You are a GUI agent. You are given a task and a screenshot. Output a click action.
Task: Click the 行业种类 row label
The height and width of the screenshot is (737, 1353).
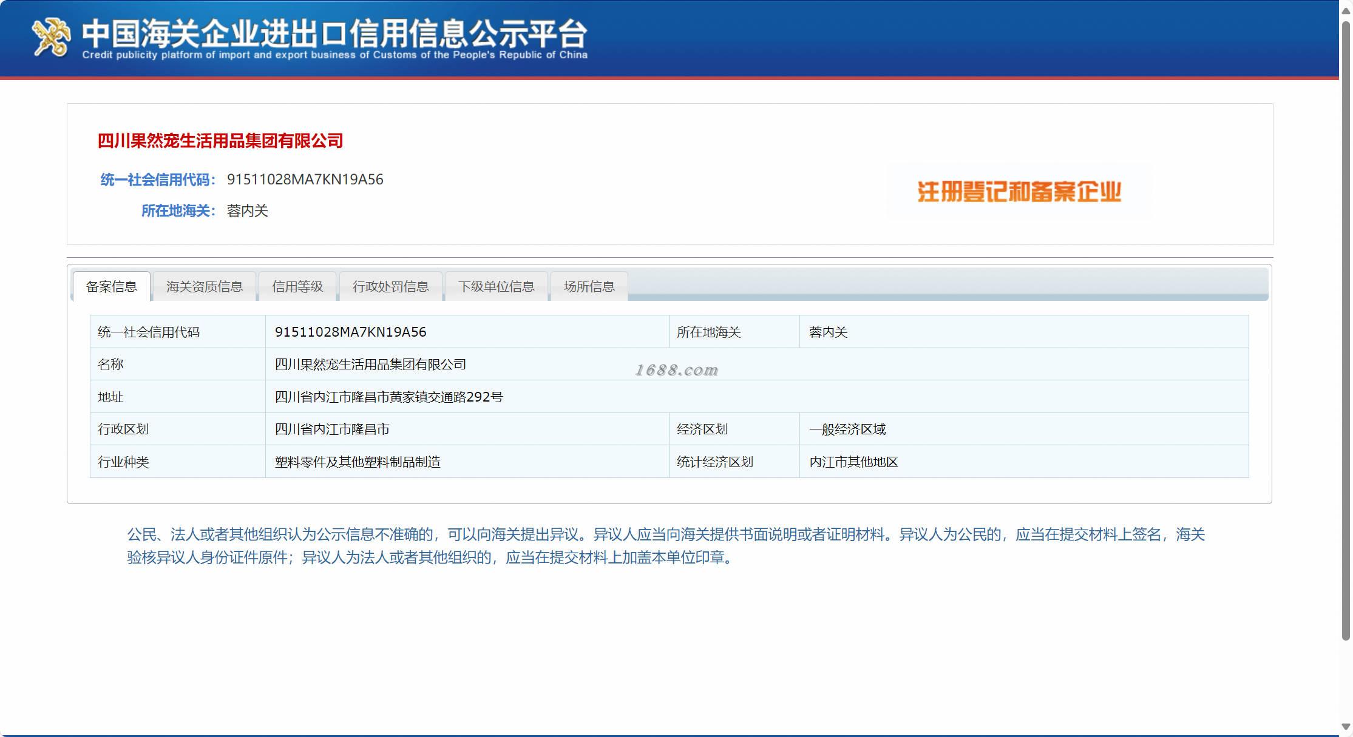(123, 462)
